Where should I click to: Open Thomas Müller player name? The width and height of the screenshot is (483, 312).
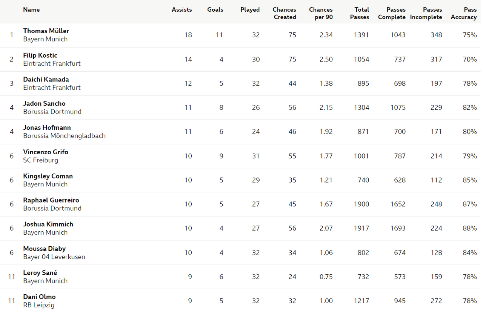pos(46,31)
